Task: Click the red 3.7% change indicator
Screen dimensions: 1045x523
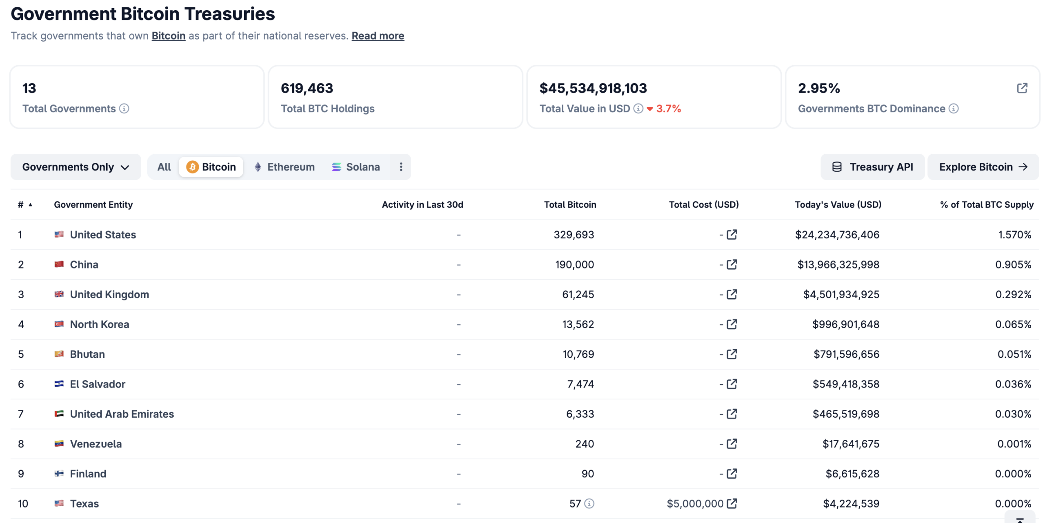Action: coord(664,109)
